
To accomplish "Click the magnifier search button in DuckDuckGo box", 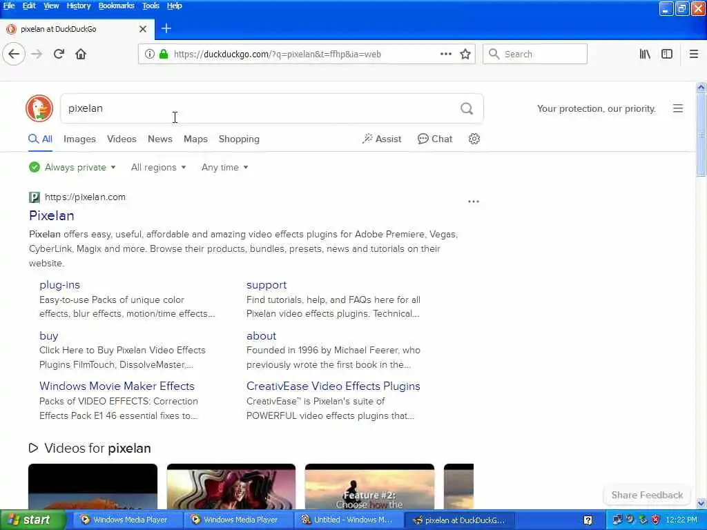I will tap(467, 108).
